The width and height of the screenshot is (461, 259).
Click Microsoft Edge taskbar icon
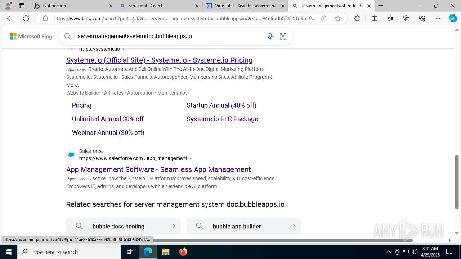point(148,252)
